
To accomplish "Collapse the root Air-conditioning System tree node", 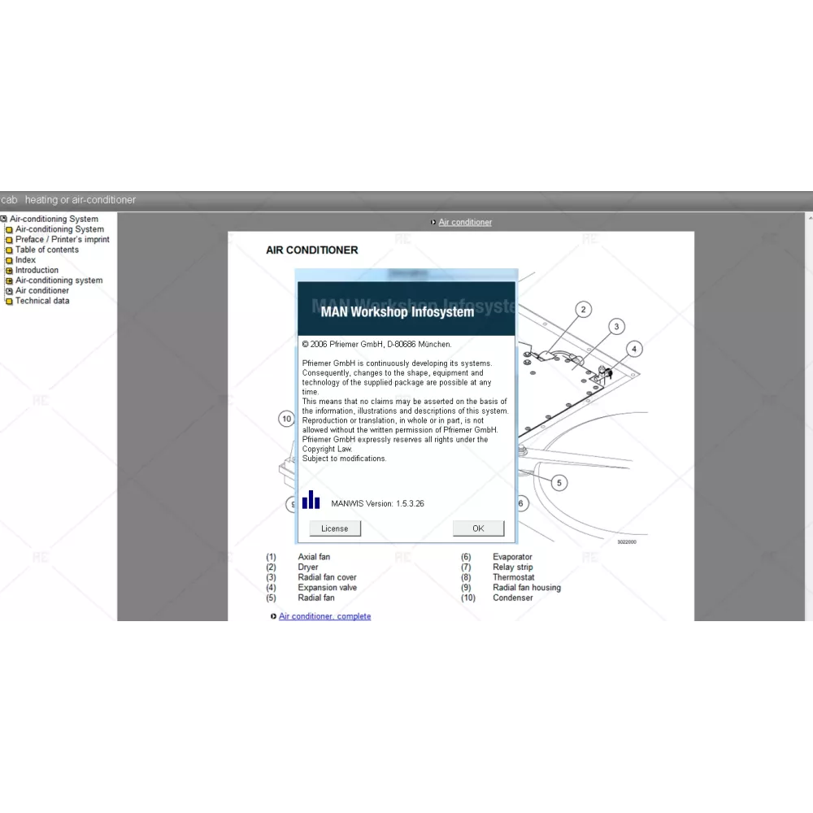I will (4, 220).
